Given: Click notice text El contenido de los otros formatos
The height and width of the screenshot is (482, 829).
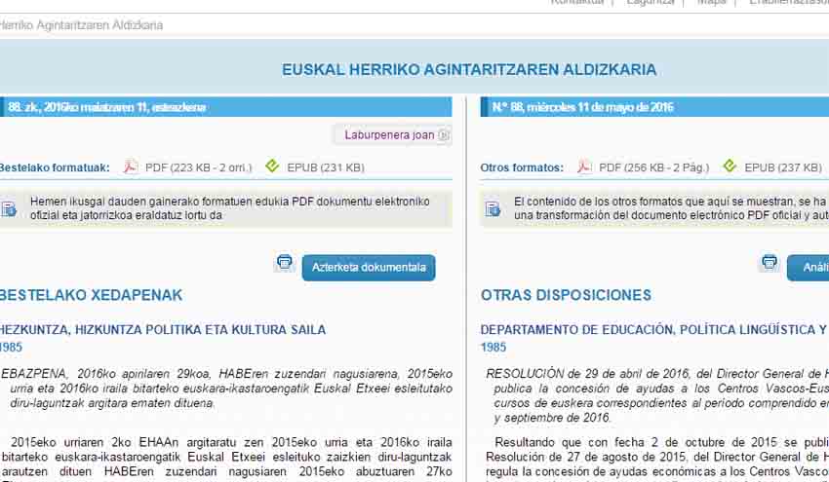Looking at the screenshot, I should point(671,208).
